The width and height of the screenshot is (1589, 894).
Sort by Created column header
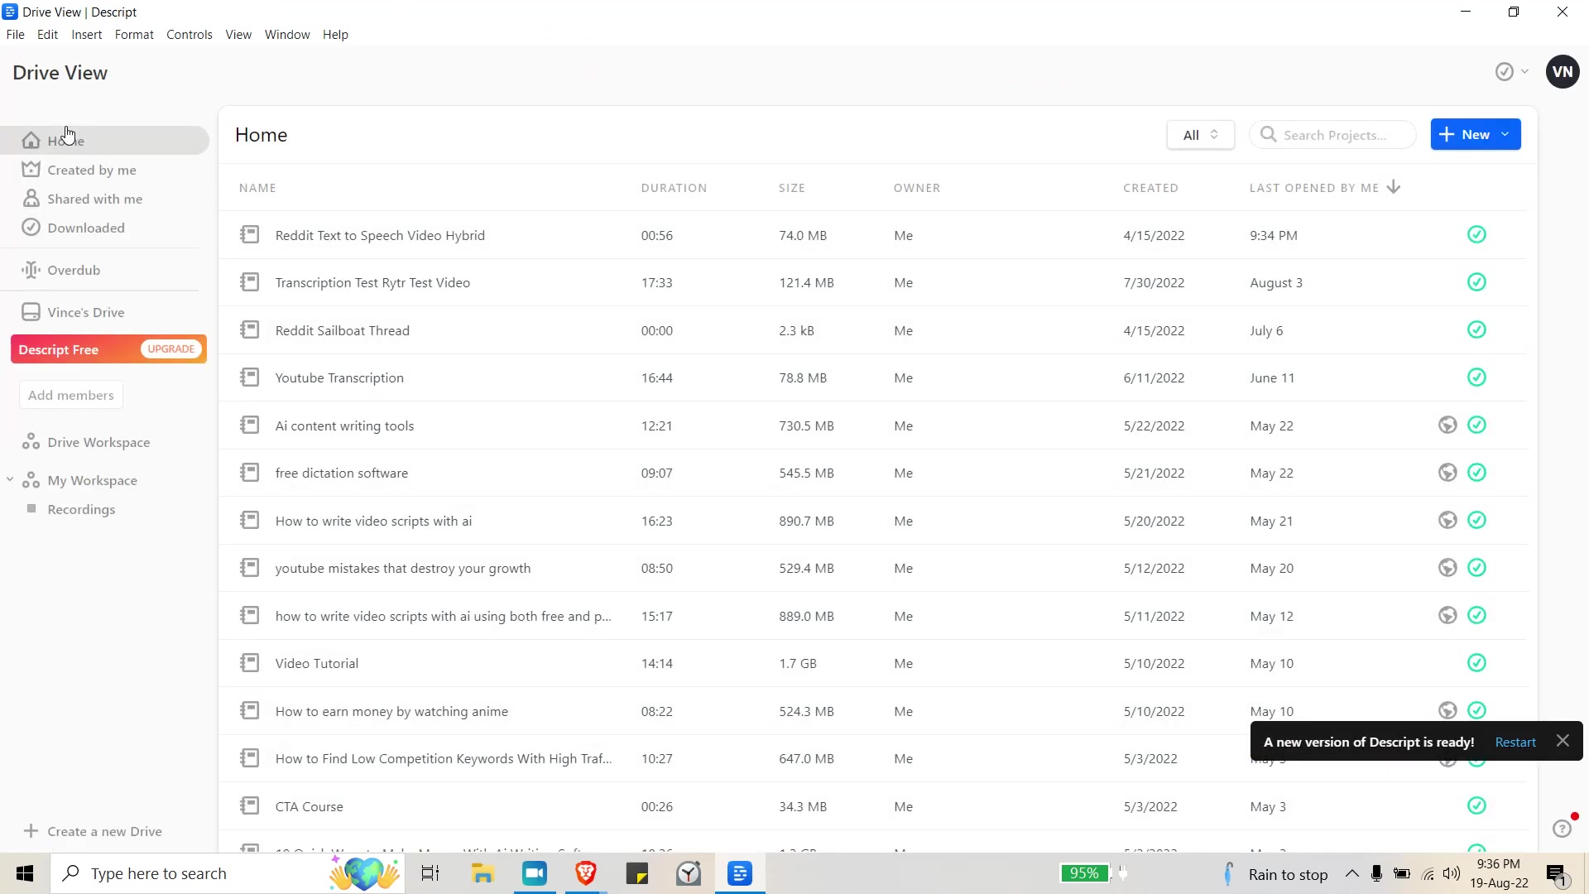(x=1150, y=188)
